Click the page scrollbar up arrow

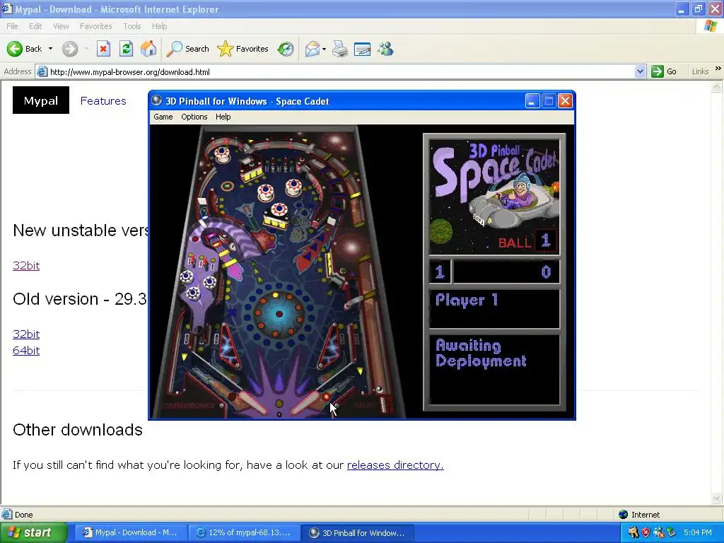click(x=717, y=86)
